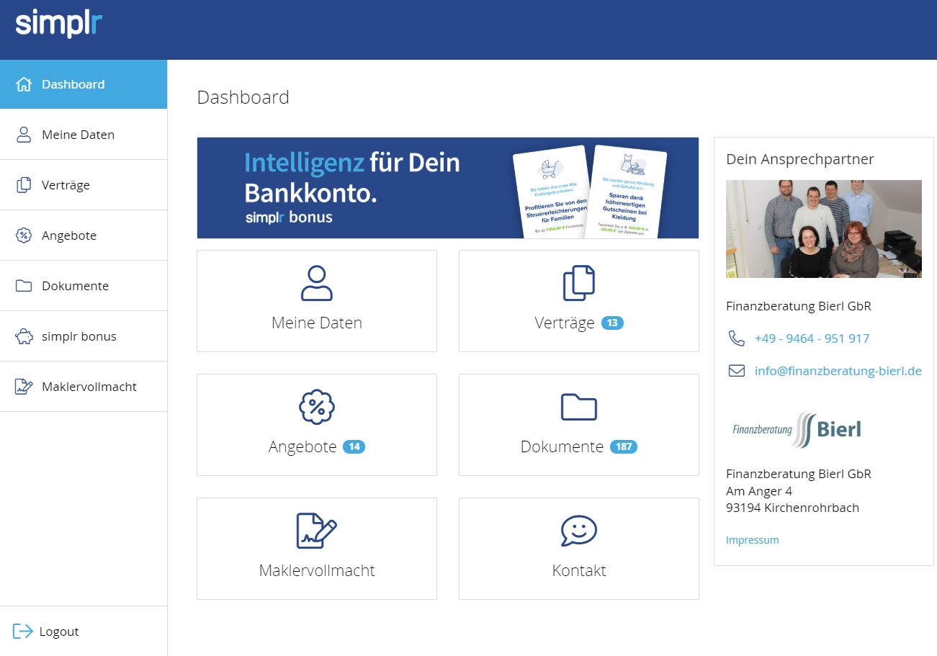
Task: Call the phone number +49 - 9464 - 951 917
Action: coord(812,338)
